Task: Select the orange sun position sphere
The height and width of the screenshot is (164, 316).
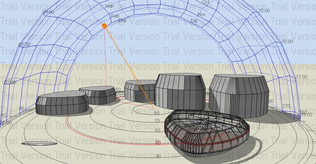Action: [104, 26]
